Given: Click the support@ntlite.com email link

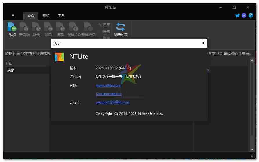Looking at the screenshot, I should (112, 102).
